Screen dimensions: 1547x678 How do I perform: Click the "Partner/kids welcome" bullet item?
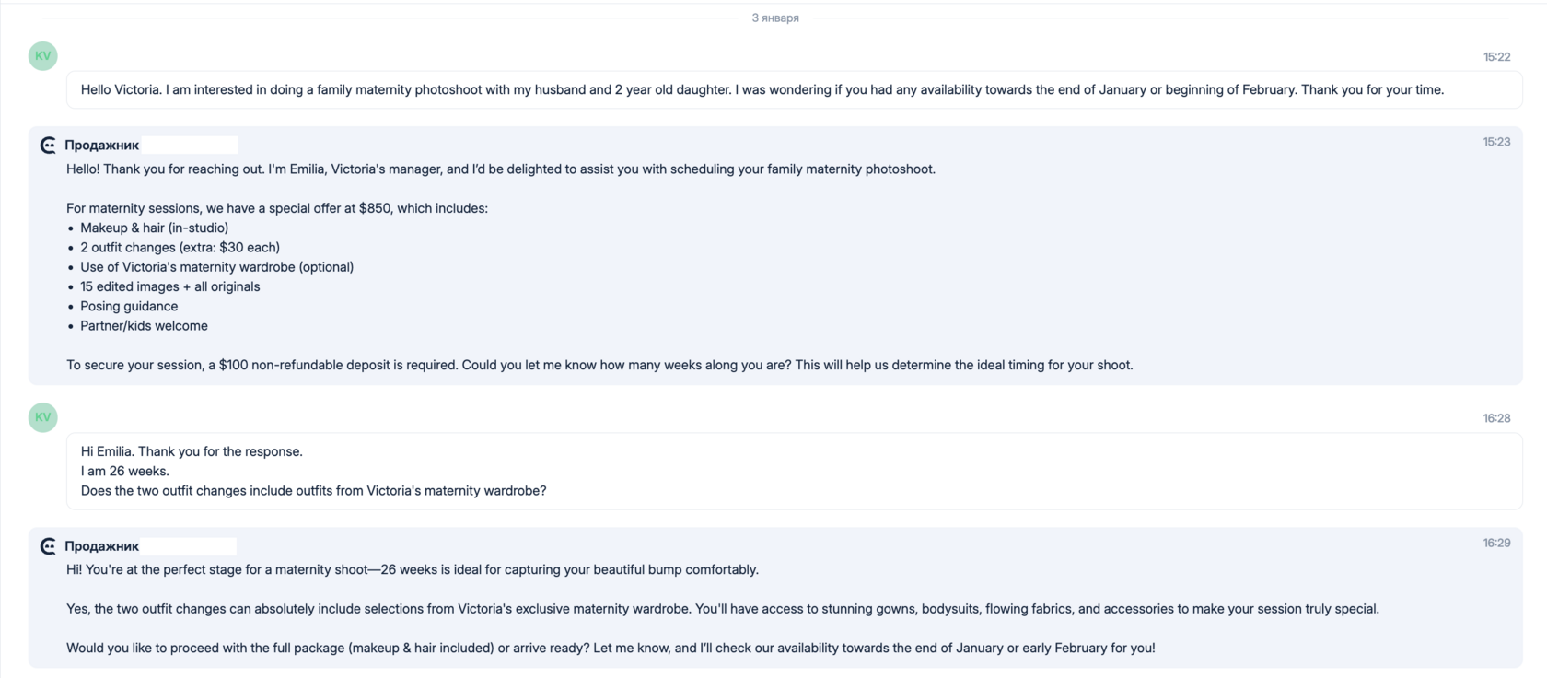[144, 326]
